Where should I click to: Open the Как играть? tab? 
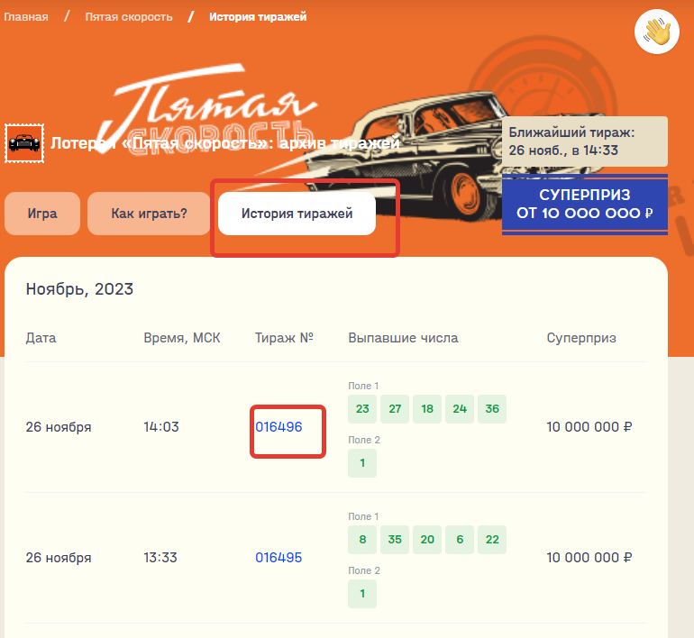pyautogui.click(x=149, y=214)
